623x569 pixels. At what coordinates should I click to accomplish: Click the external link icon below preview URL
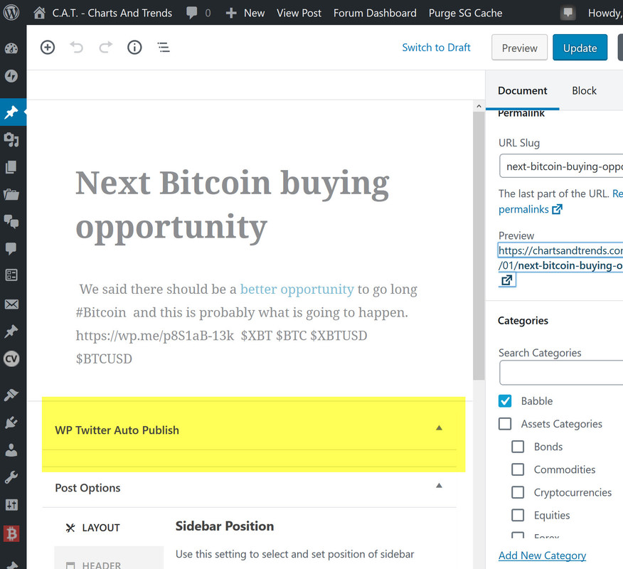[506, 280]
